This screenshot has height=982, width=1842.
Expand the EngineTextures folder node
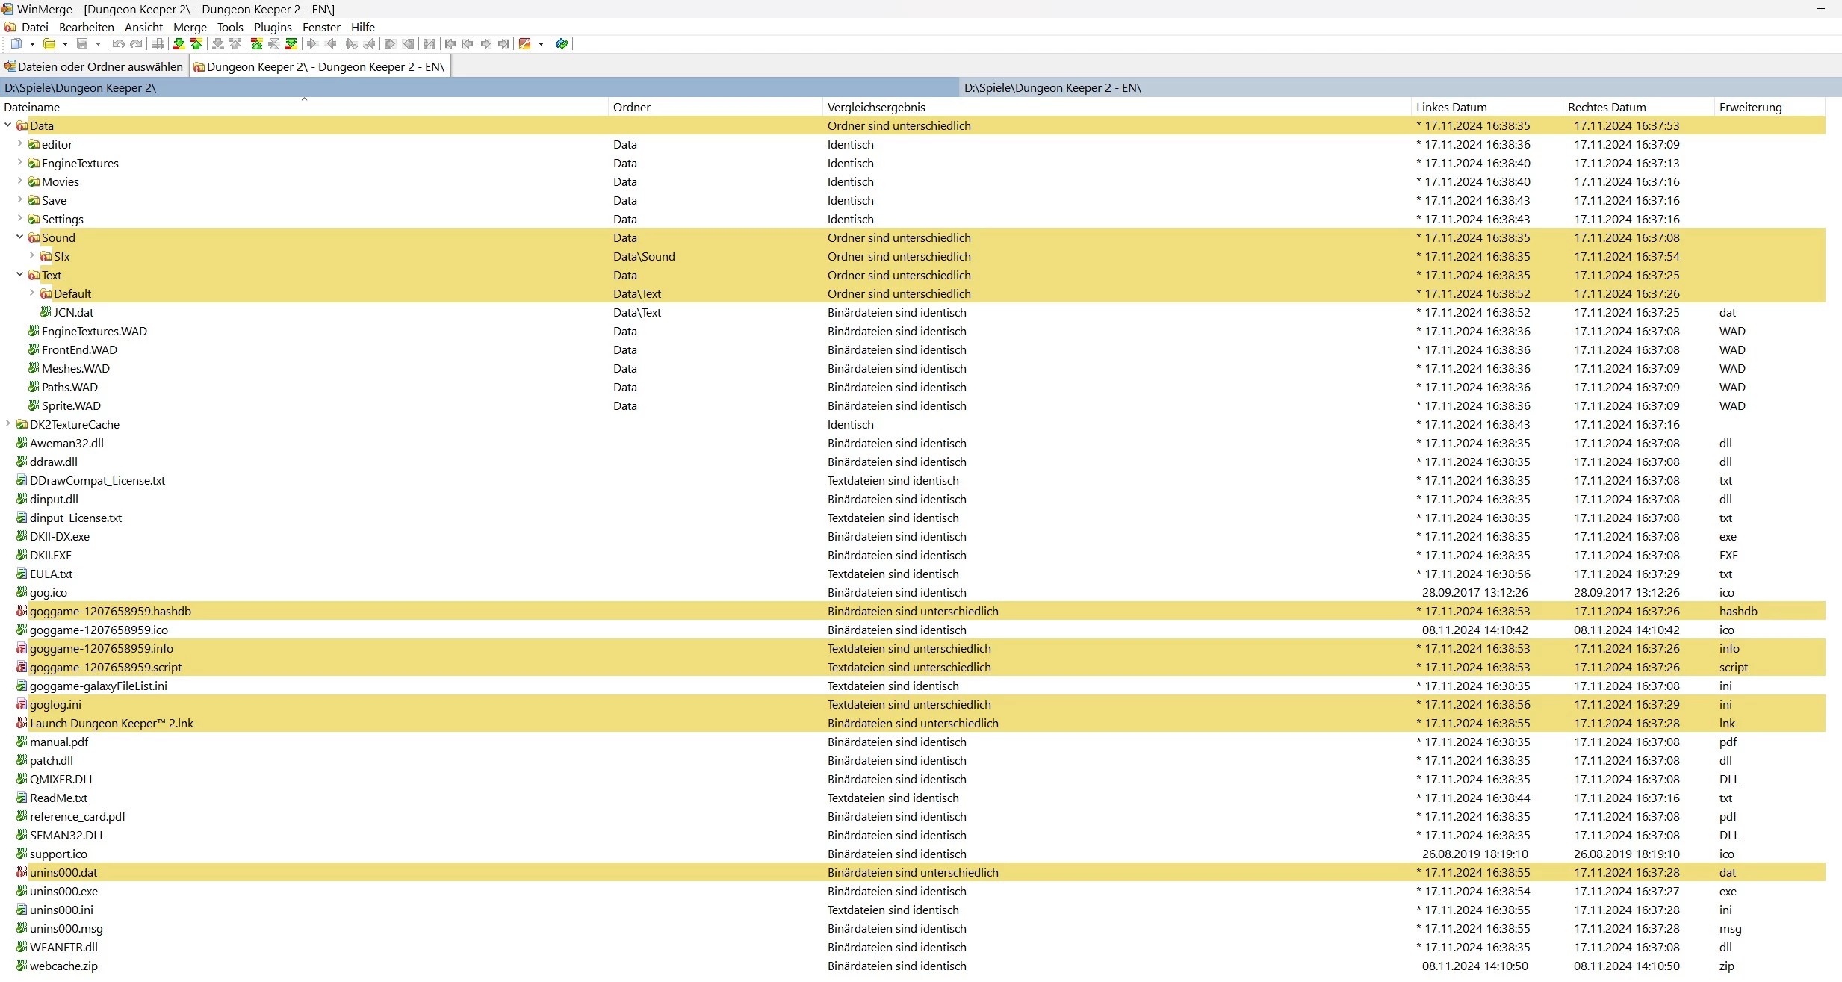(19, 162)
